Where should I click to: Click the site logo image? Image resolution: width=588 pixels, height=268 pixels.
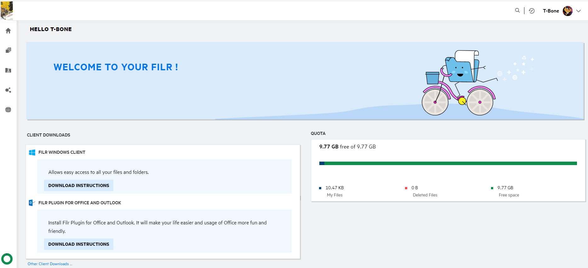tap(7, 10)
